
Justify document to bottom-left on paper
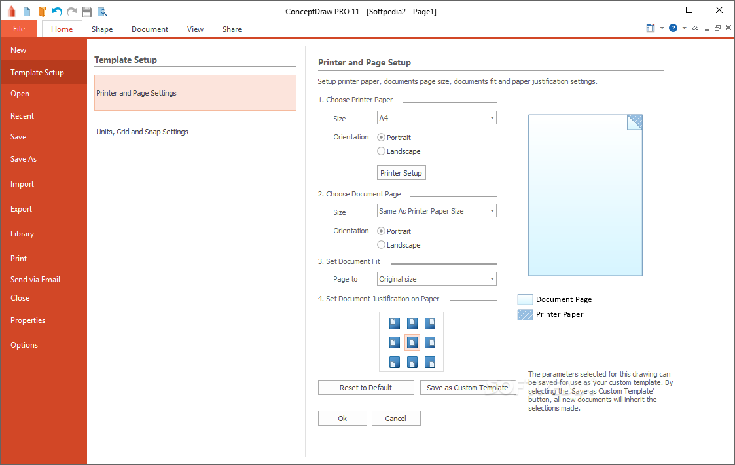click(x=395, y=362)
